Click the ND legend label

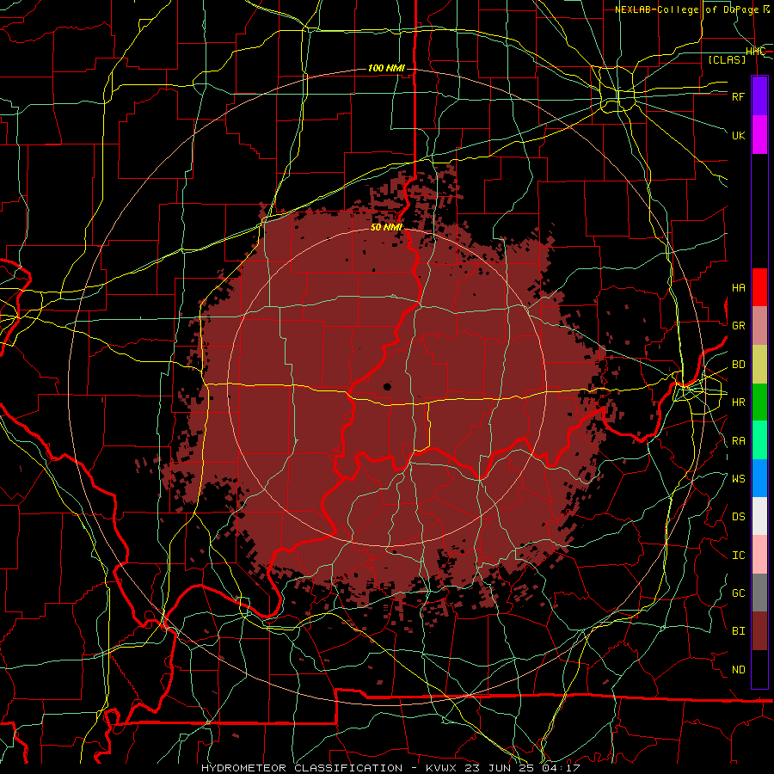click(738, 670)
